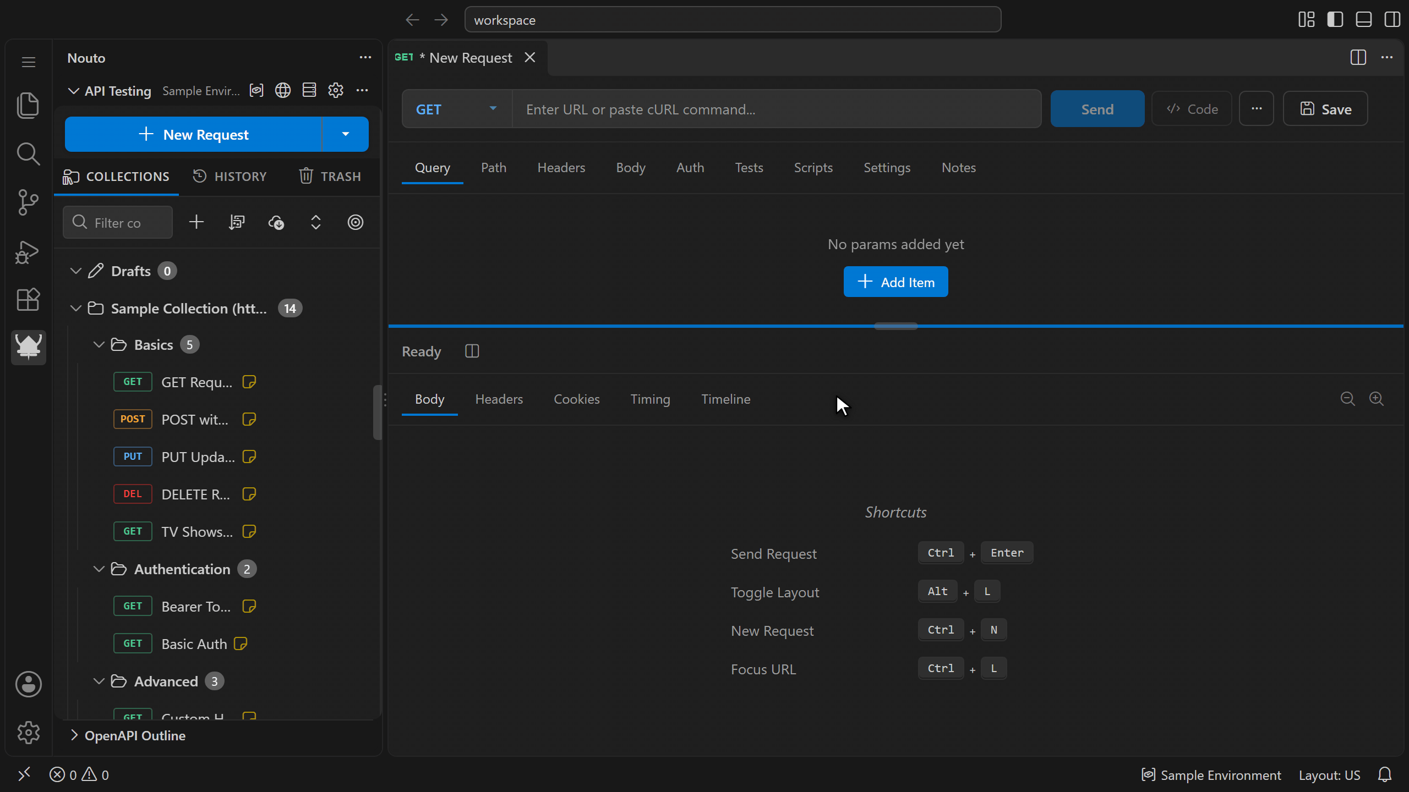Click the cookie jar list icon in header
The image size is (1409, 792).
(x=309, y=90)
